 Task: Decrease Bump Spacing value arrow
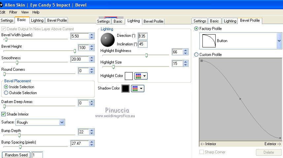point(92,145)
